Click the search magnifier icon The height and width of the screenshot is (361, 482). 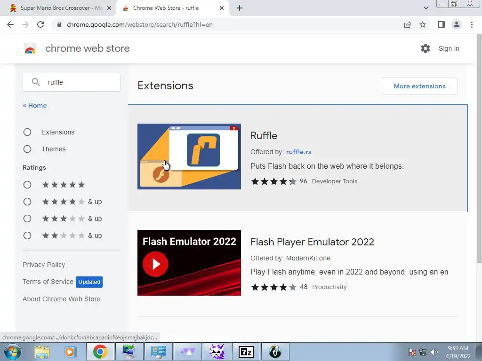[36, 82]
